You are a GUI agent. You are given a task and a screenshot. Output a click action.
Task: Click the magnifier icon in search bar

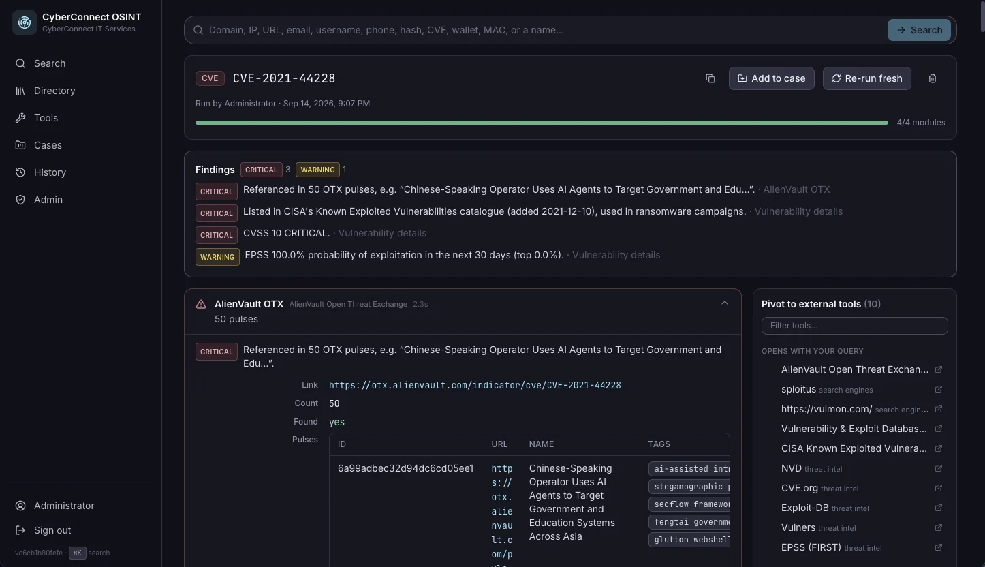(x=198, y=30)
